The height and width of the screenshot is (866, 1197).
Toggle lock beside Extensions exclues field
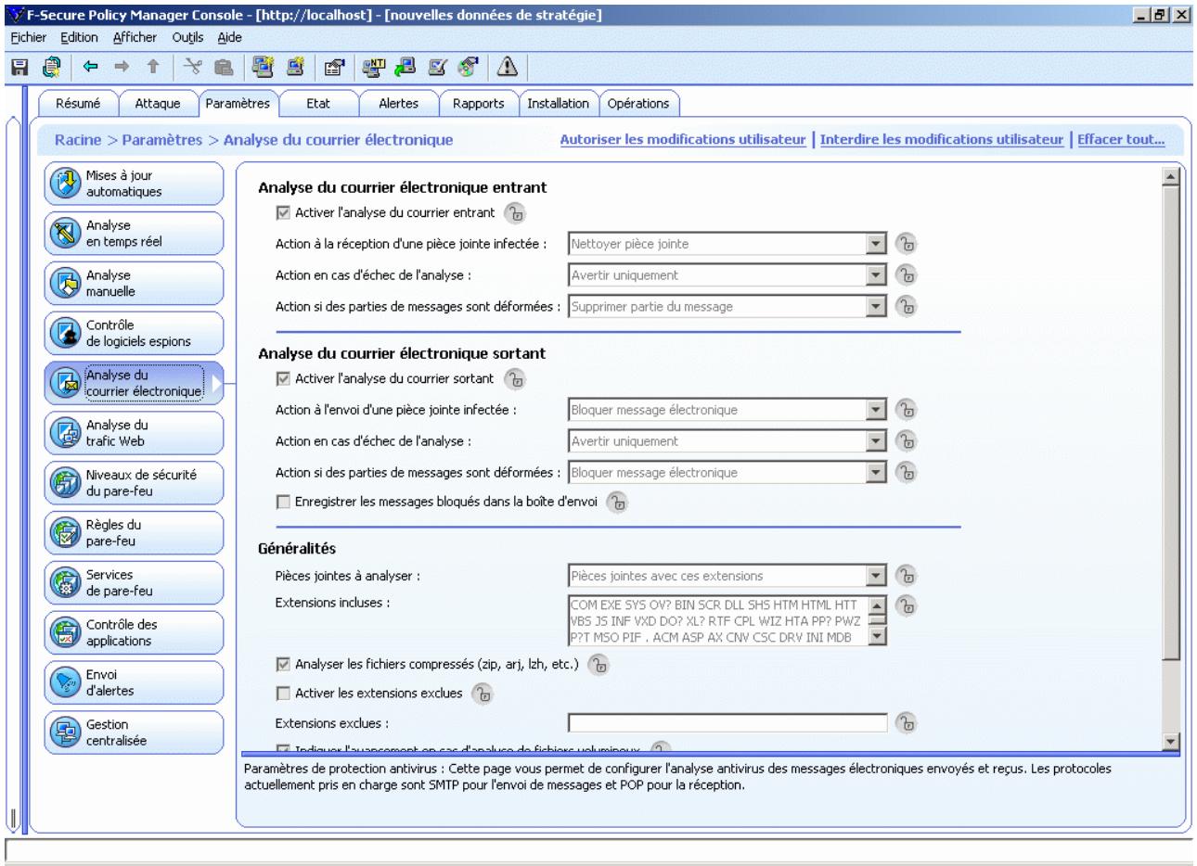[x=906, y=723]
